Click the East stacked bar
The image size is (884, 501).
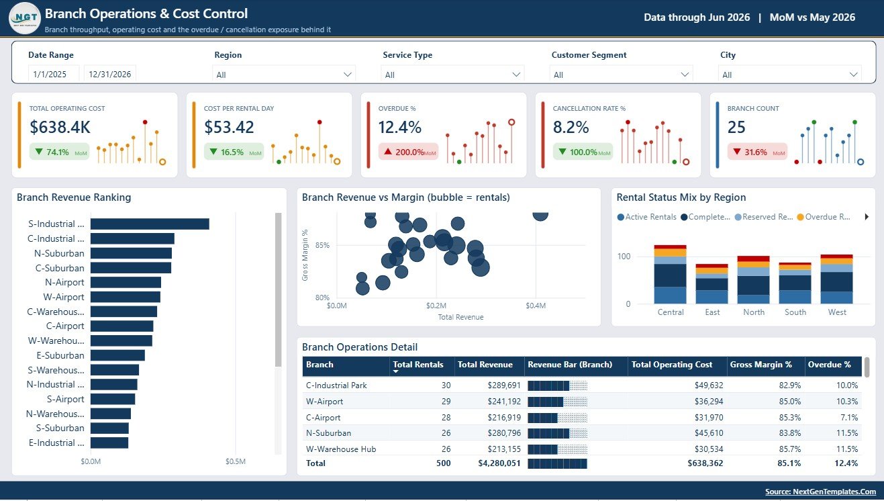(711, 284)
